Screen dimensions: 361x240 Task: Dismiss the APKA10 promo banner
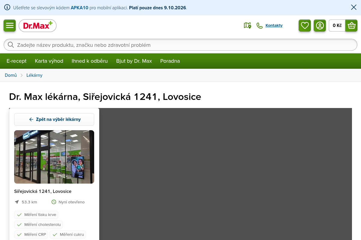354,7
